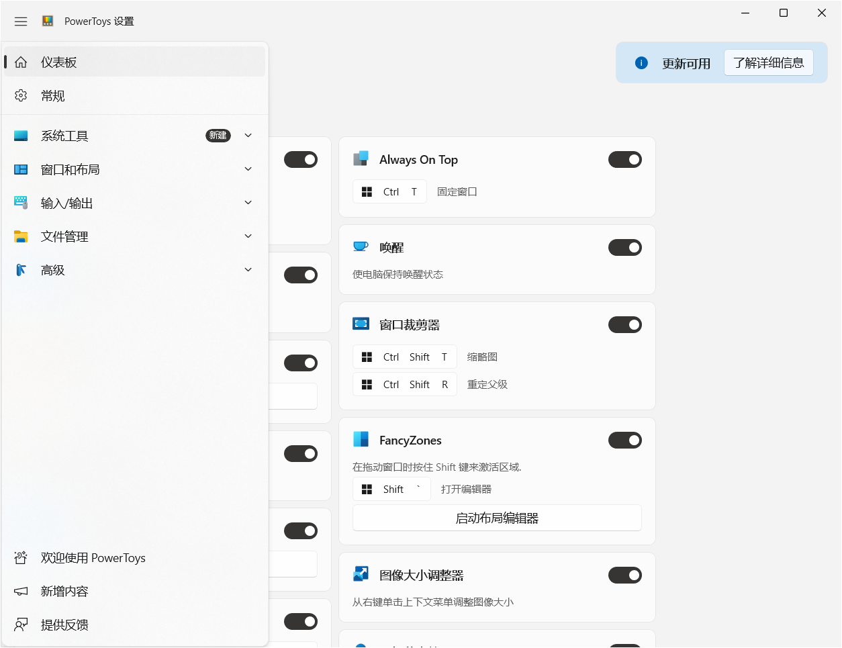Click the 更新可用 text
The image size is (842, 648).
click(686, 64)
